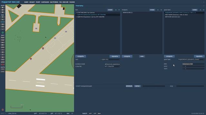Open the briefing icon in МИС section
Screen dimensions: 206x115
[x=3, y=17]
